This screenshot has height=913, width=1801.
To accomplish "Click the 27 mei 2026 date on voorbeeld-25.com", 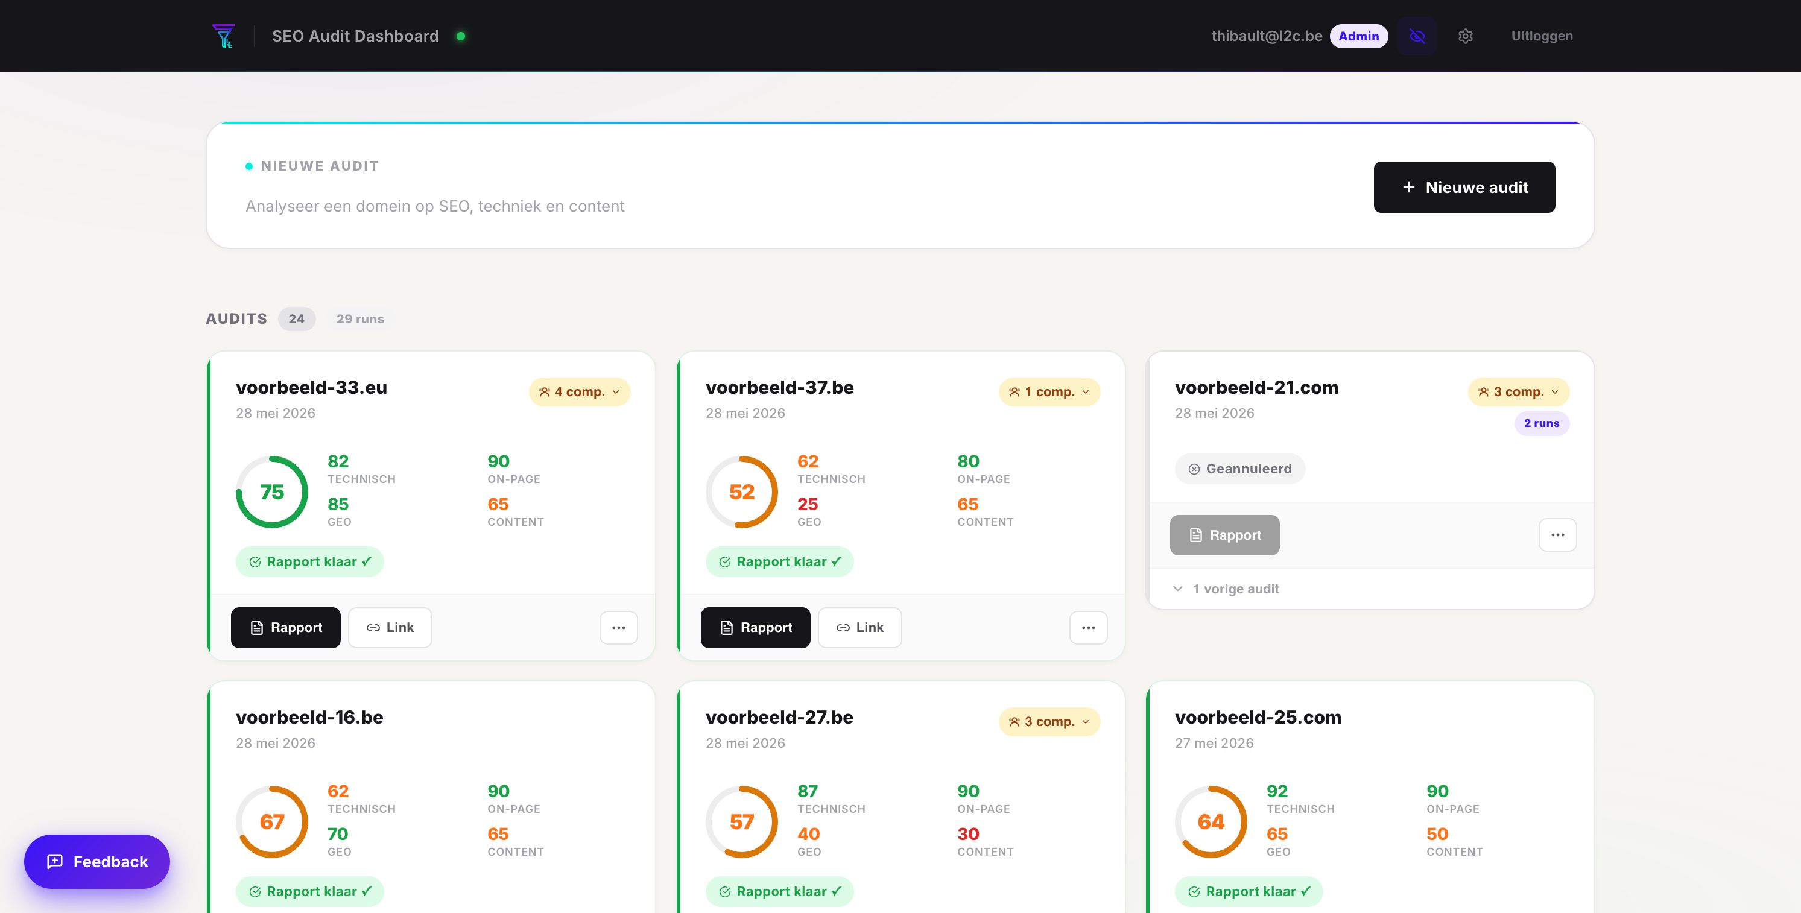I will (1214, 742).
